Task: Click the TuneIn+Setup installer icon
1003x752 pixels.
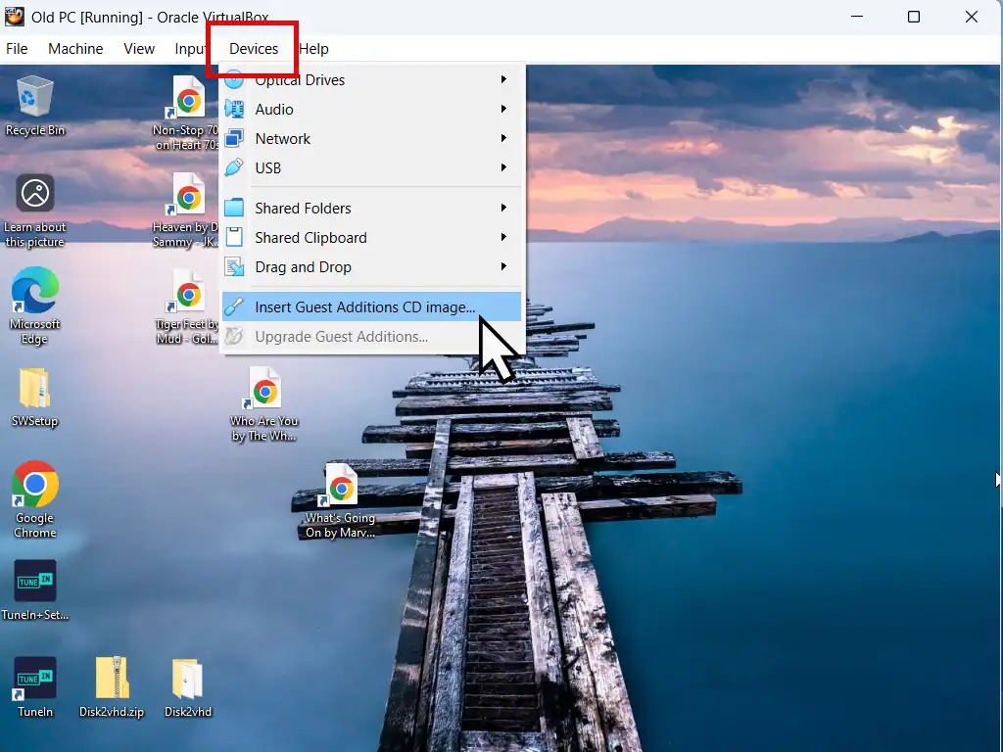Action: tap(35, 583)
